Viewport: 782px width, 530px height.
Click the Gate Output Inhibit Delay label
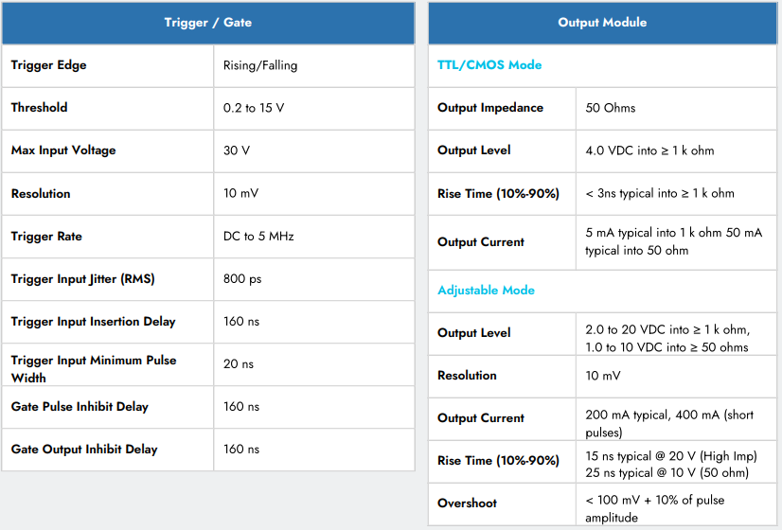pos(83,450)
